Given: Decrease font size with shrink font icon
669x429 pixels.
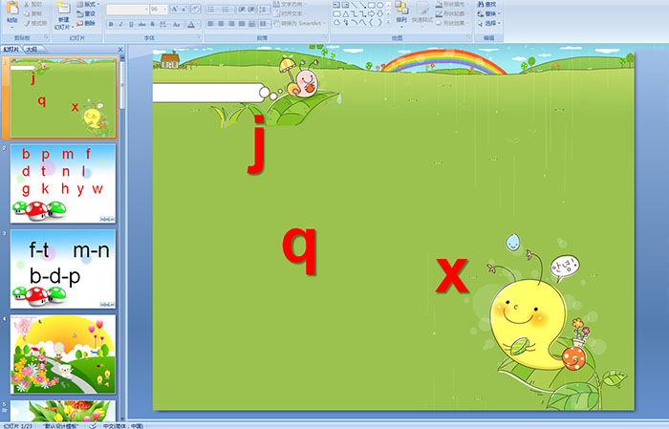Looking at the screenshot, I should click(184, 10).
